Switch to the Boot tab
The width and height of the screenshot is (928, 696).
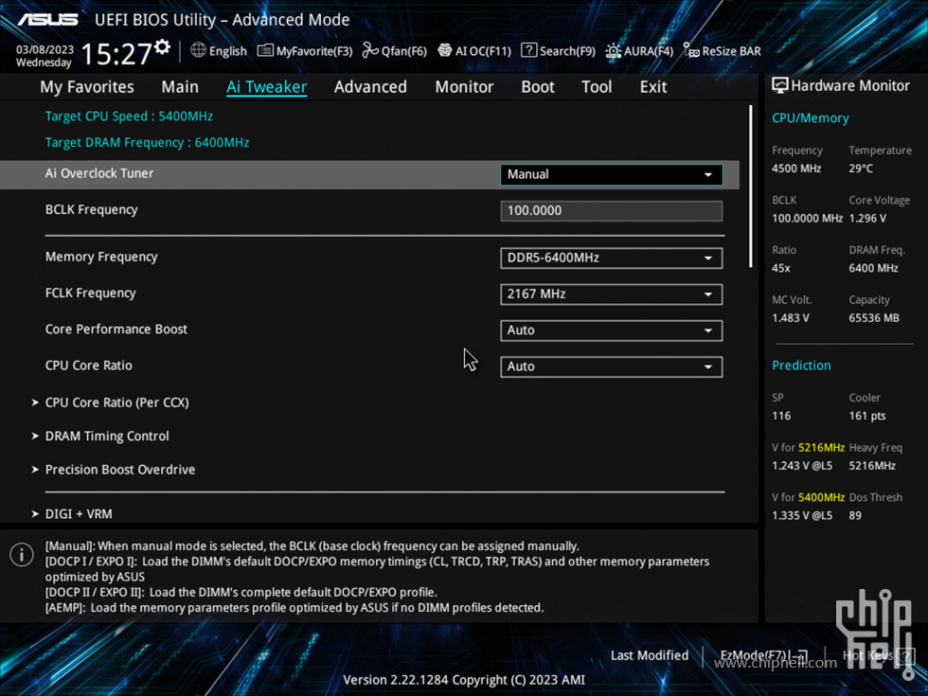click(x=538, y=87)
